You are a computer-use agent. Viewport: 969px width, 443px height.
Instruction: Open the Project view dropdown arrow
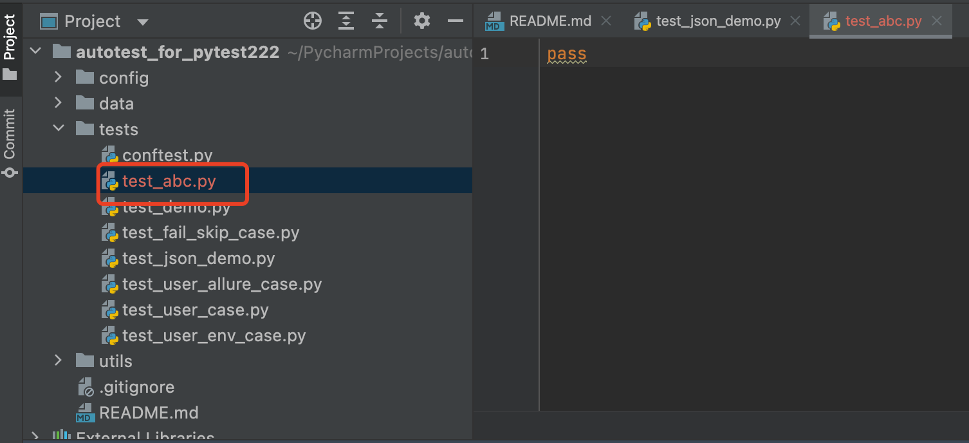coord(143,22)
